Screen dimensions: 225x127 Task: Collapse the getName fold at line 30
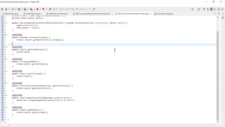tap(6, 59)
